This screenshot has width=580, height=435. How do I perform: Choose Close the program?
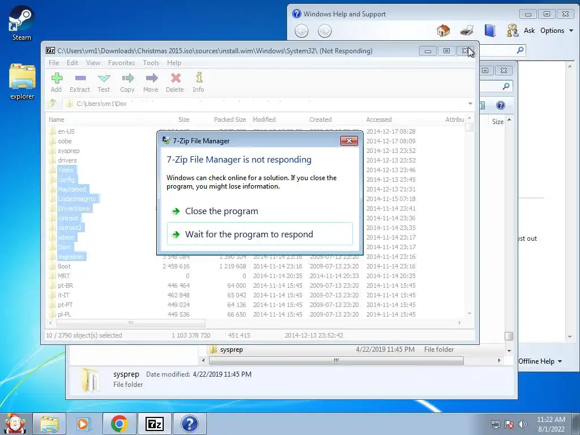pos(259,211)
